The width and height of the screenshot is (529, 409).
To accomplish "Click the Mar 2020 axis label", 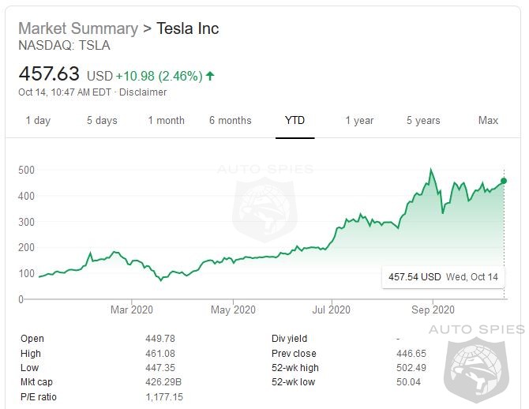I will (x=132, y=310).
